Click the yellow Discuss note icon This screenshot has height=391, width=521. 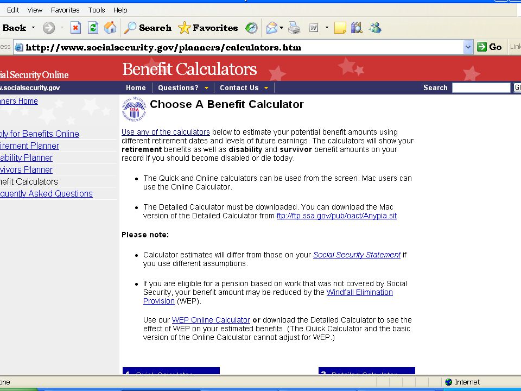[x=340, y=28]
